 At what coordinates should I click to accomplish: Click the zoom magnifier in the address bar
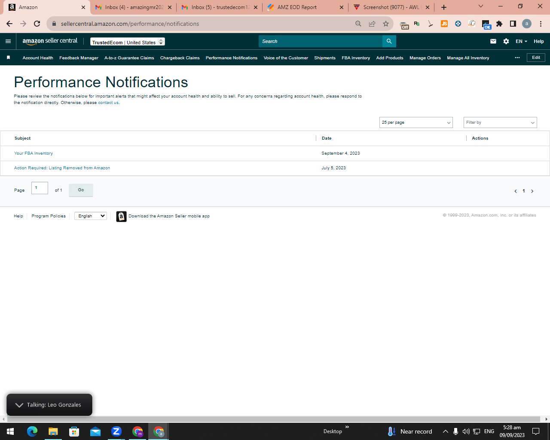point(358,24)
